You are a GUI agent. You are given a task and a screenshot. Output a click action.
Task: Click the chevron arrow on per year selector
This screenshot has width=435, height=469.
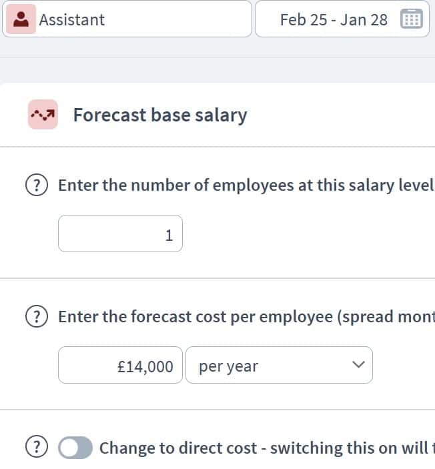(x=358, y=365)
